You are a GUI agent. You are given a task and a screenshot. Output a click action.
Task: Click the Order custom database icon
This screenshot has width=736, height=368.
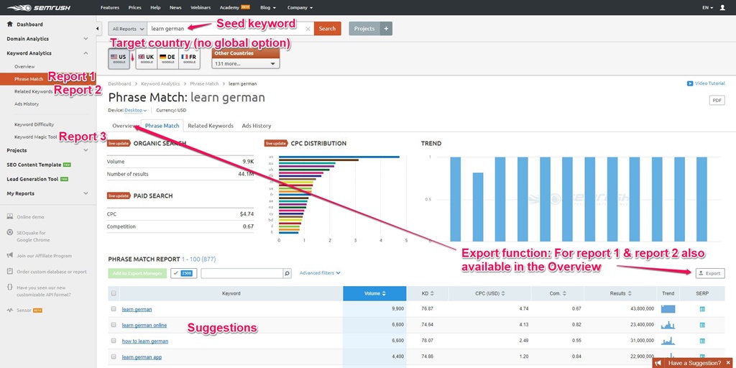(10, 271)
